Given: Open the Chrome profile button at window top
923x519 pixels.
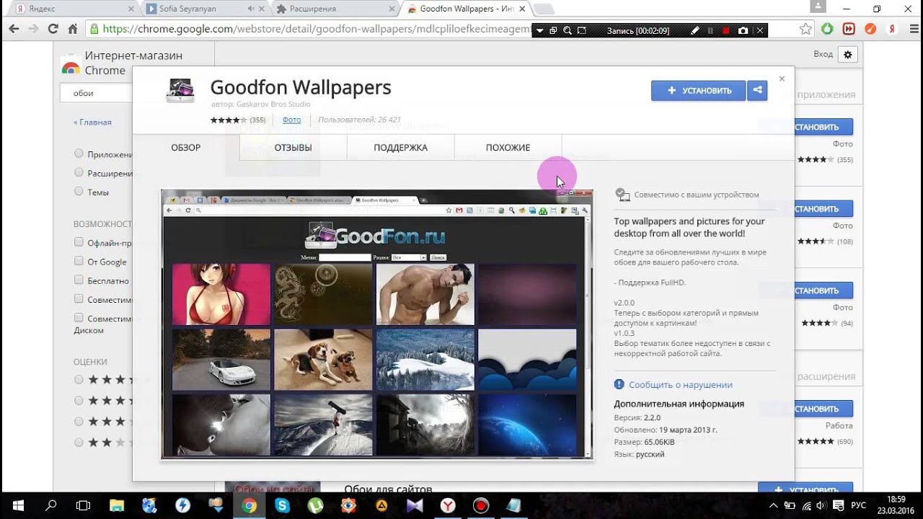Looking at the screenshot, I should (x=817, y=6).
